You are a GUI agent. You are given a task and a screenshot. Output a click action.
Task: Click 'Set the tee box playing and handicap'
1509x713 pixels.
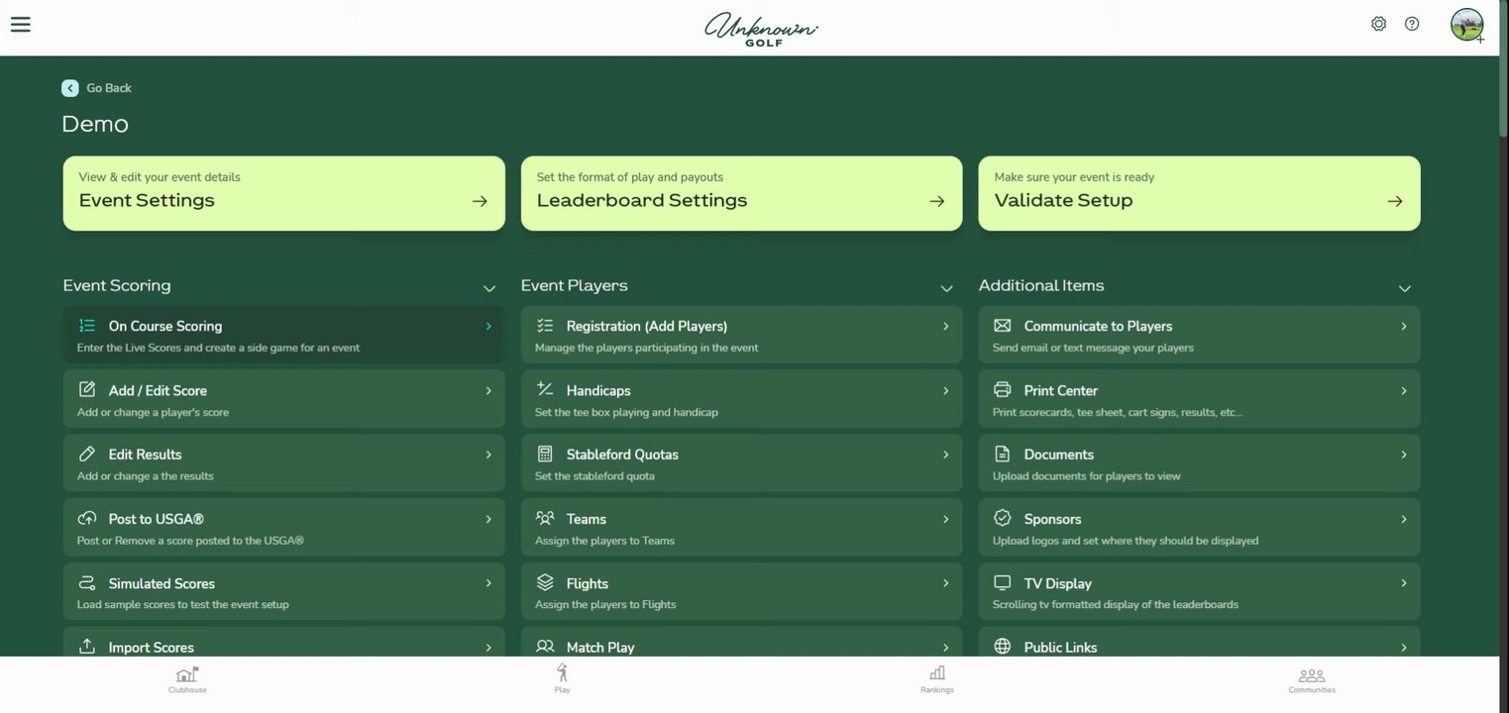626,412
